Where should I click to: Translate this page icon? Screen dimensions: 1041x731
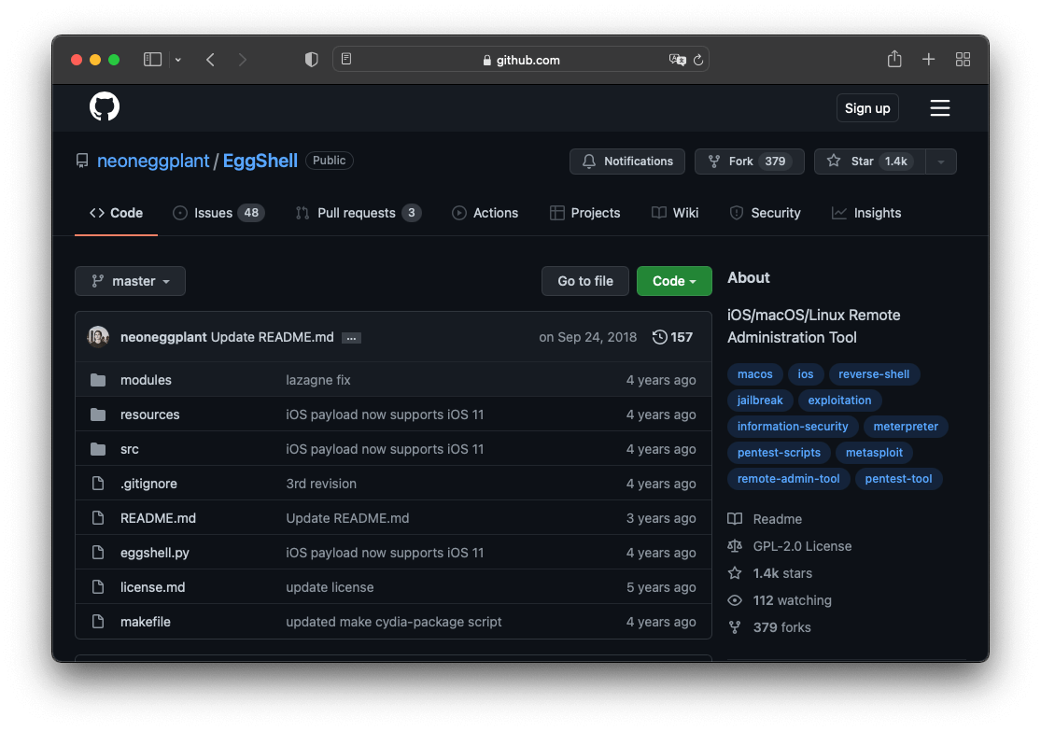(x=677, y=60)
